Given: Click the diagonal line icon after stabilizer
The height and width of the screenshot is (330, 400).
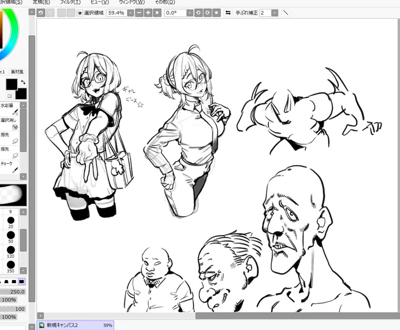Looking at the screenshot, I should 286,12.
